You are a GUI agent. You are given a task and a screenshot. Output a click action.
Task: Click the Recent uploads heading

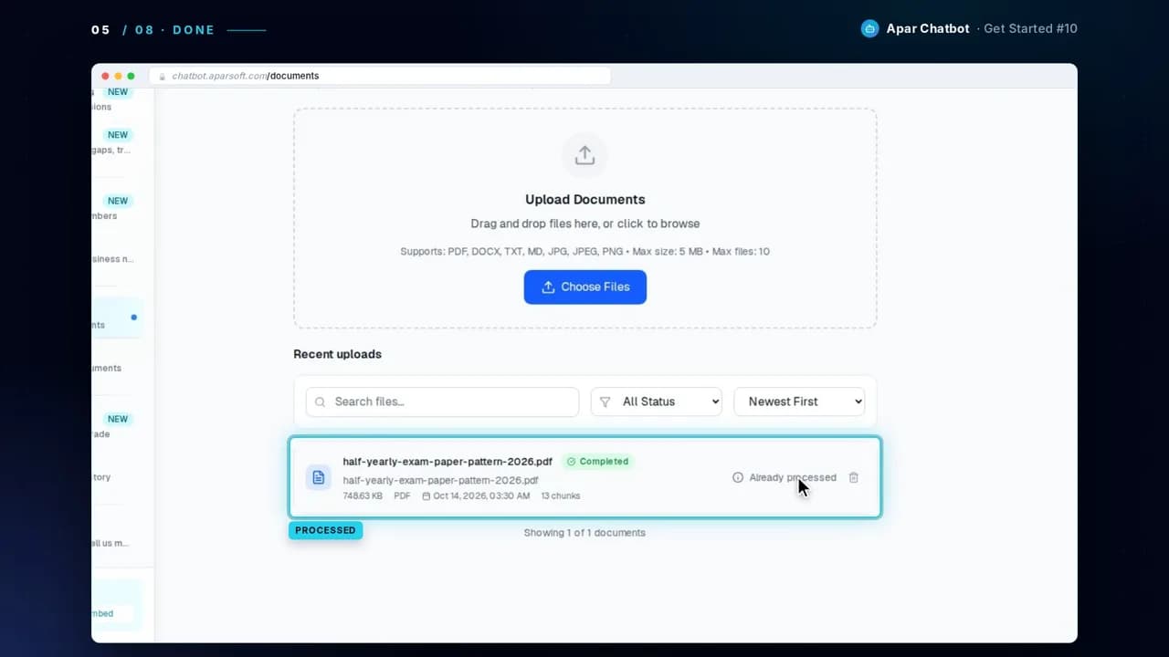(338, 354)
